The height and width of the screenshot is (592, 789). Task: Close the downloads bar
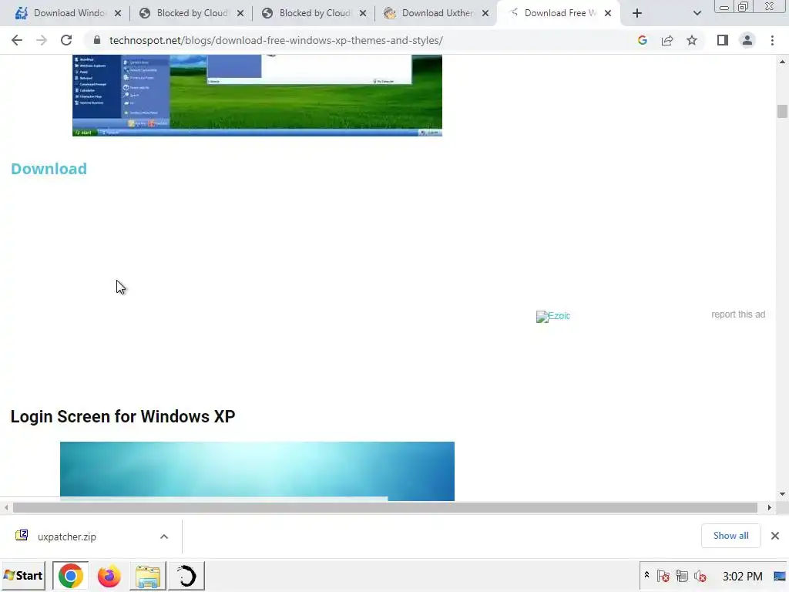click(x=775, y=536)
